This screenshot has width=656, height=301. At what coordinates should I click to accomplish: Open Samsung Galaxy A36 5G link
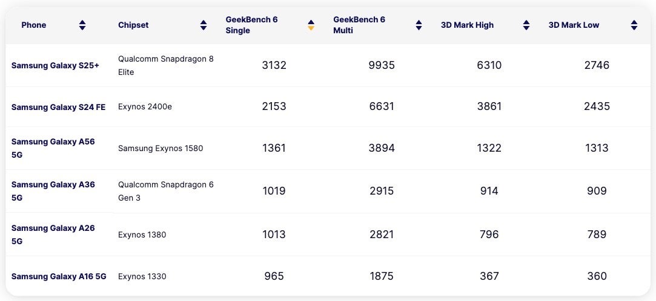(53, 191)
